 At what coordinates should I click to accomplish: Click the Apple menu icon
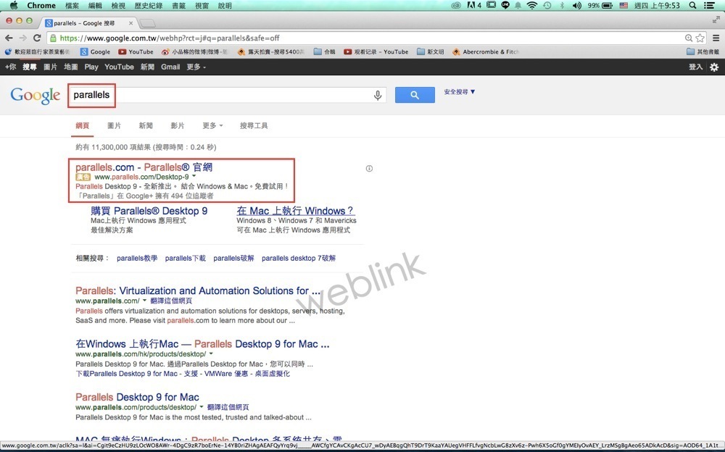point(14,6)
